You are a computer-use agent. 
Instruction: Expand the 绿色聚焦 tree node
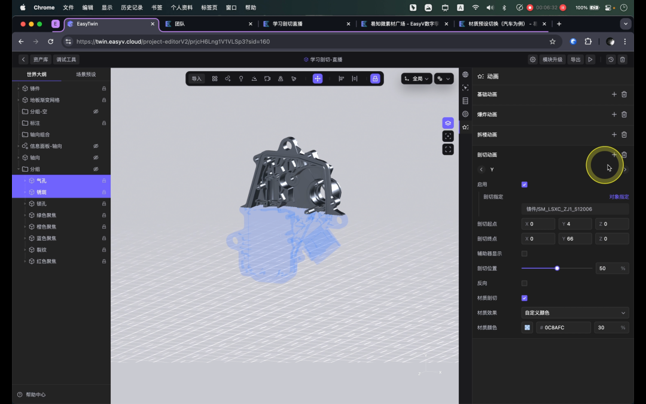coord(25,215)
